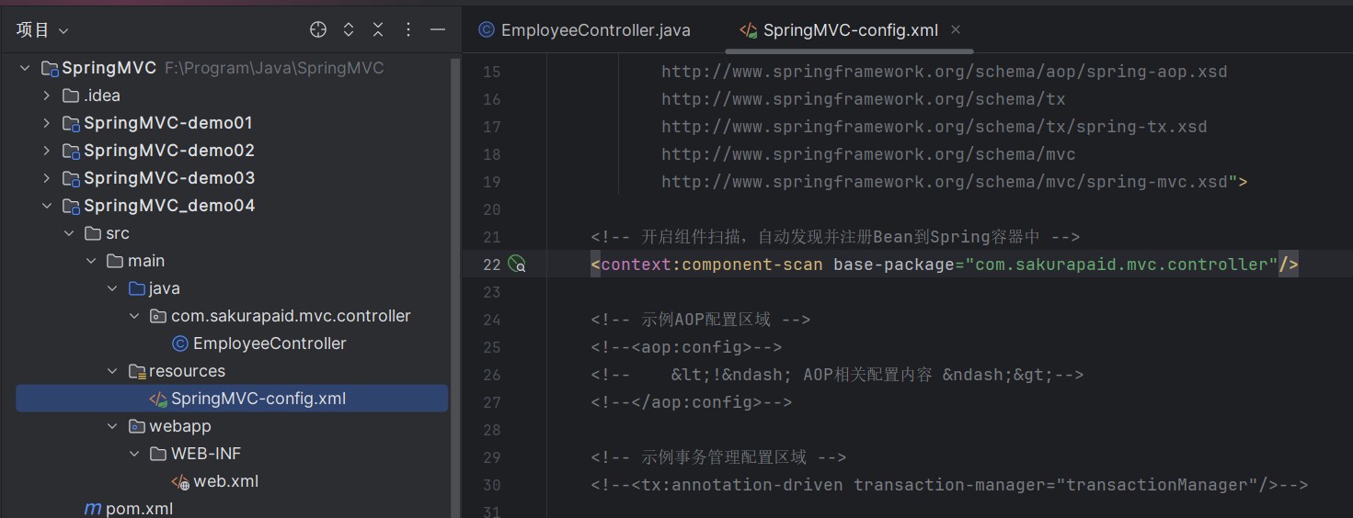Click the src folder icon
Image resolution: width=1353 pixels, height=518 pixels.
93,233
